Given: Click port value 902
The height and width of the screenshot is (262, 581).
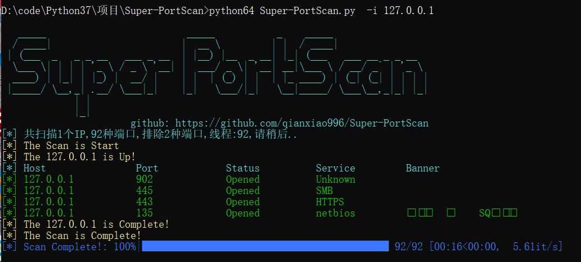Looking at the screenshot, I should [145, 179].
